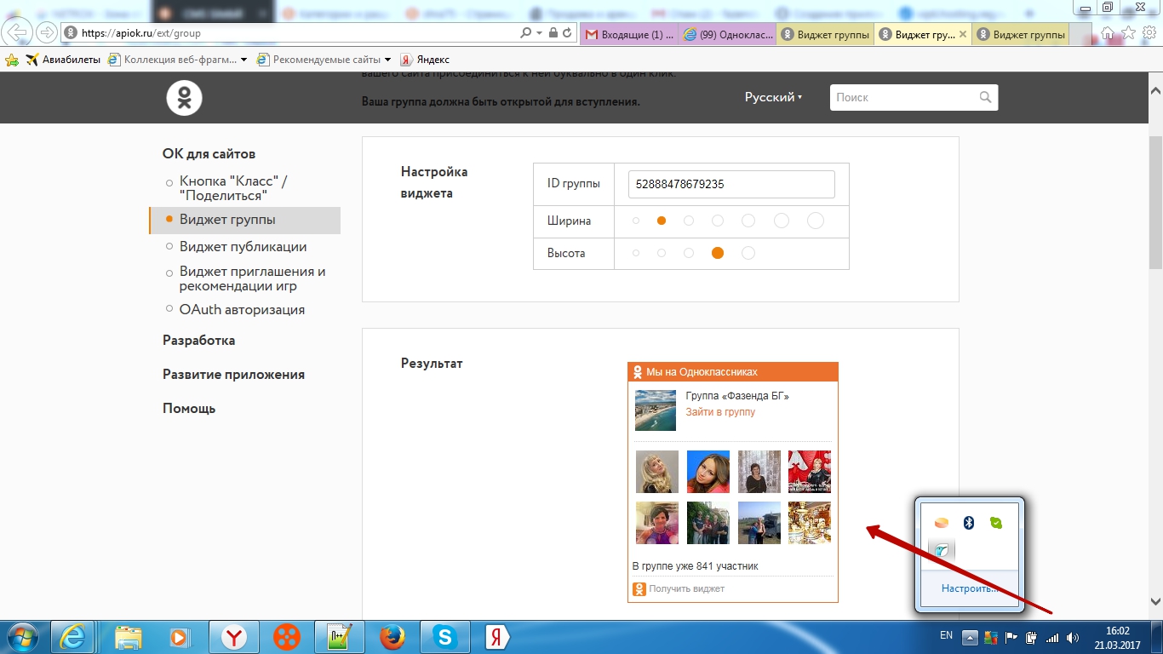
Task: Select the largest Ширина radio option
Action: pos(815,221)
